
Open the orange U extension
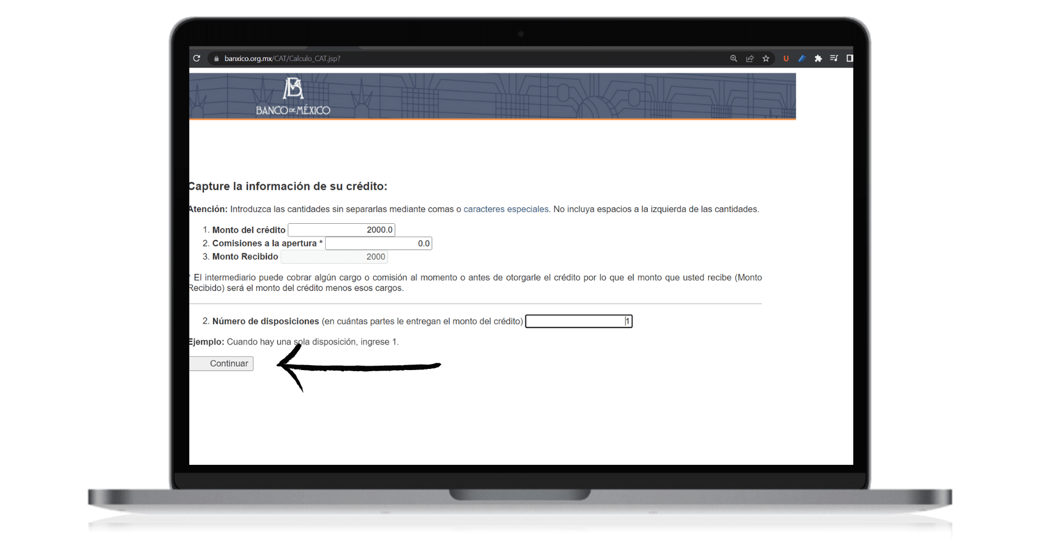(786, 58)
